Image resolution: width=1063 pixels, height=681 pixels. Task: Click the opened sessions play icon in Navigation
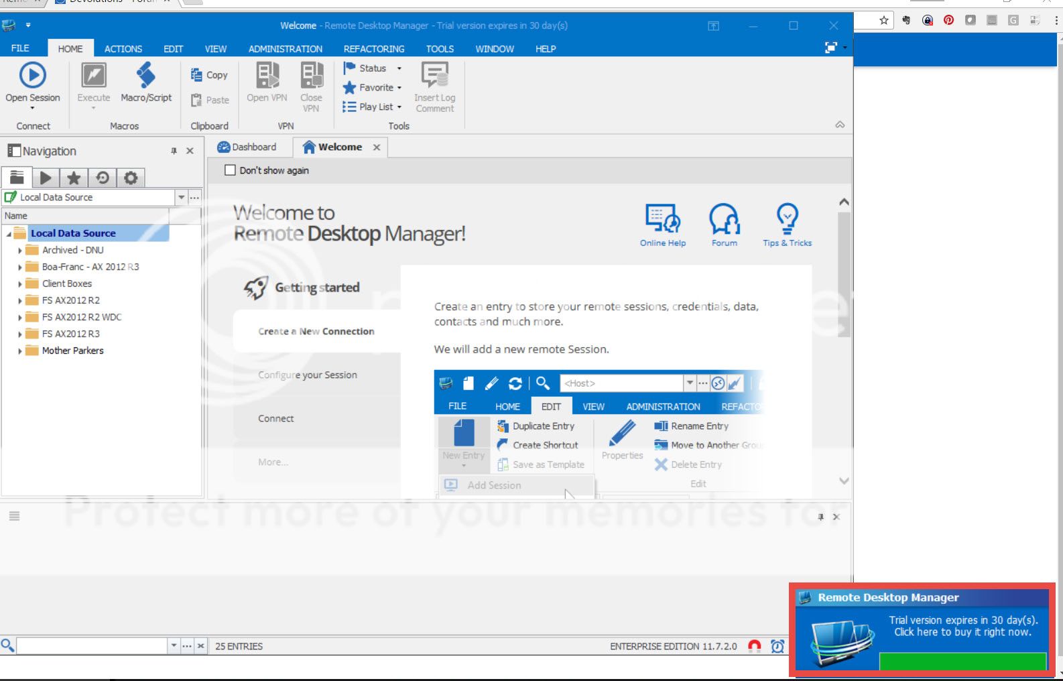coord(45,178)
